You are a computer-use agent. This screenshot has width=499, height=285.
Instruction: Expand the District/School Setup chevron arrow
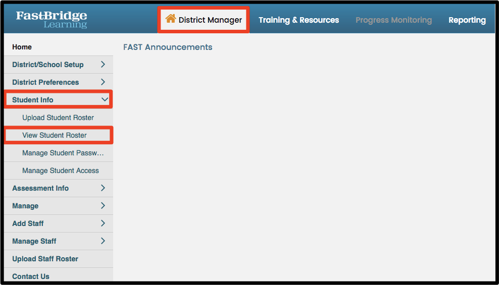tap(103, 64)
